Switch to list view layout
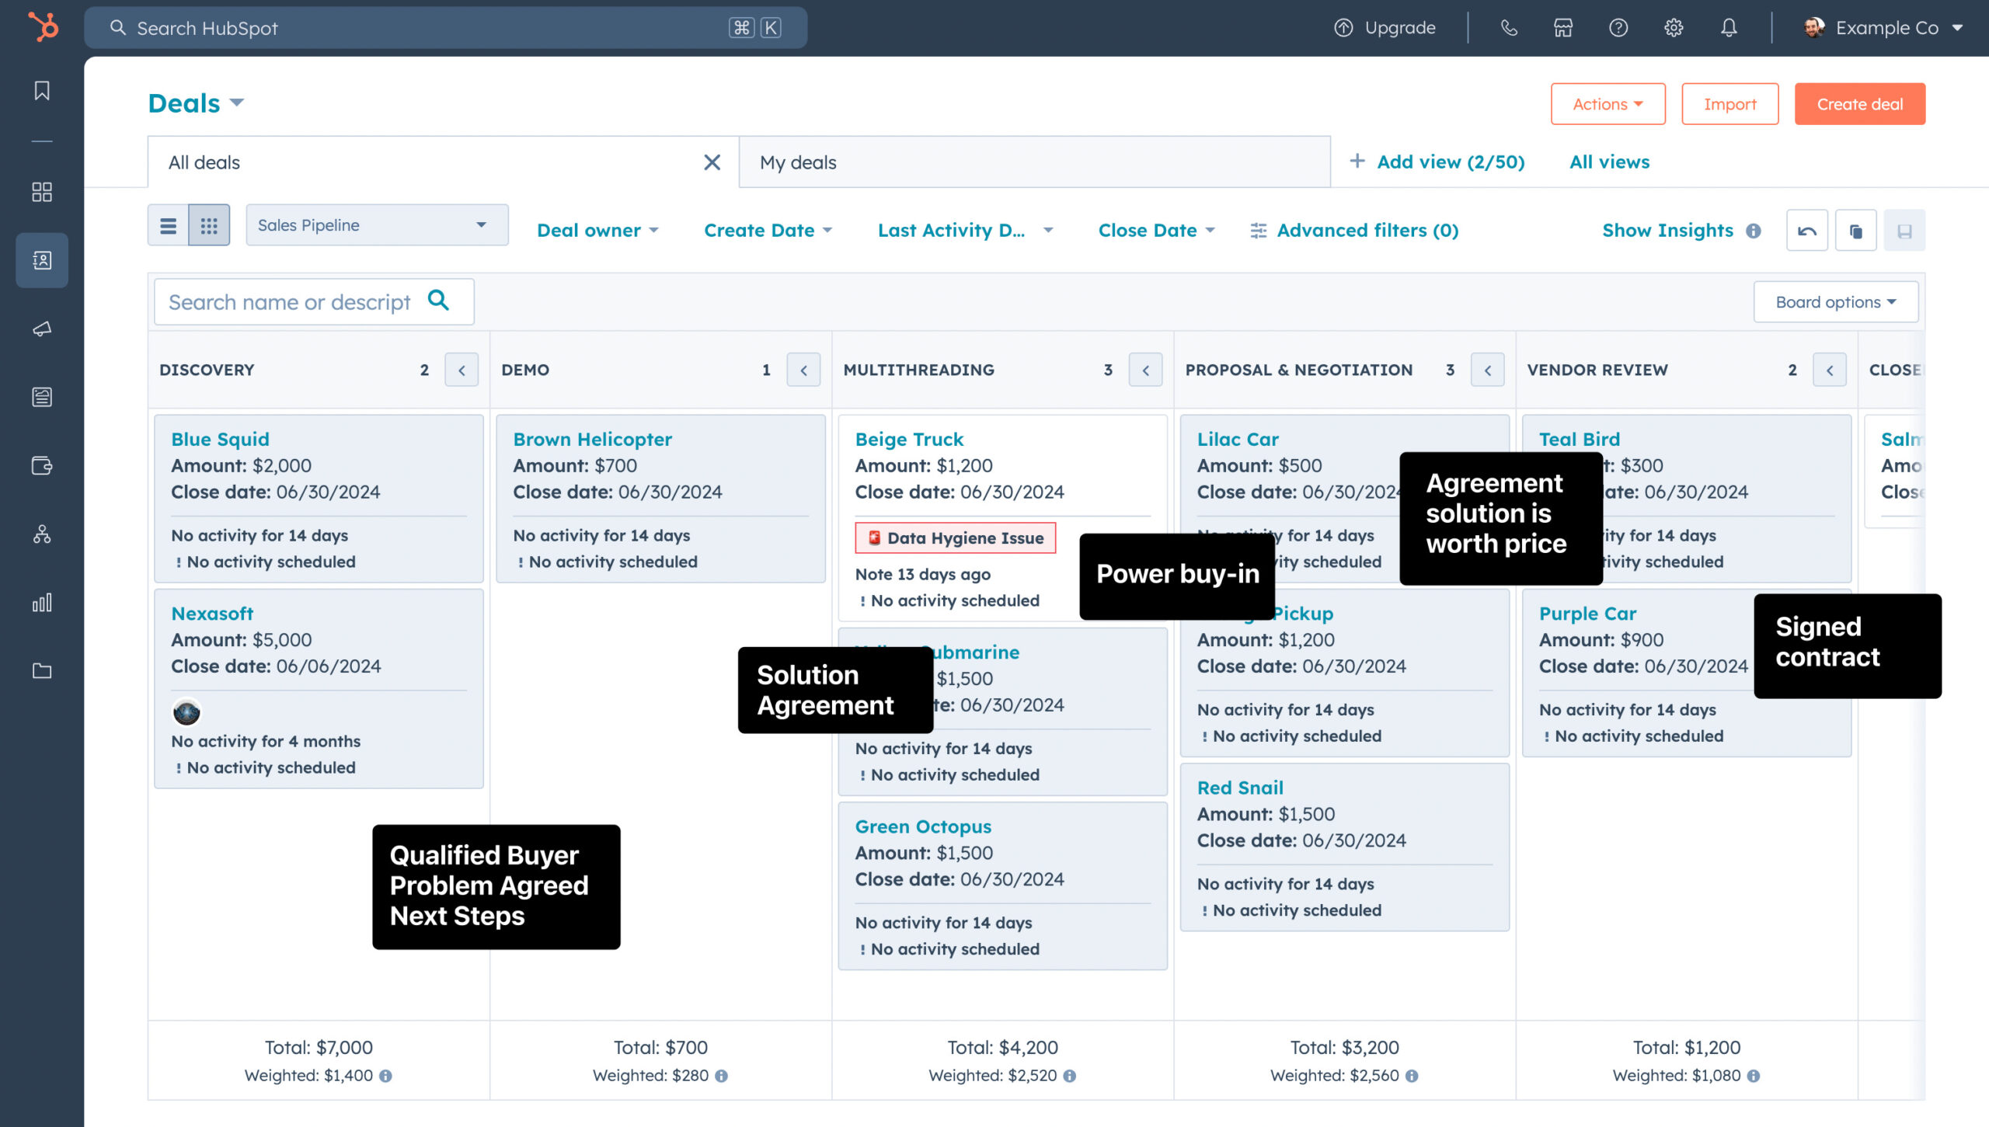1989x1127 pixels. [x=168, y=225]
